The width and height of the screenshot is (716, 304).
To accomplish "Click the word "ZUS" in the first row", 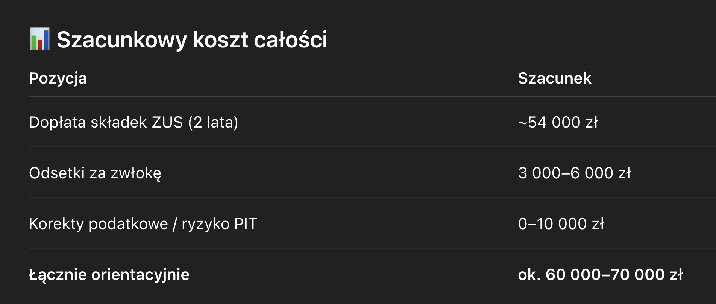I will point(167,122).
